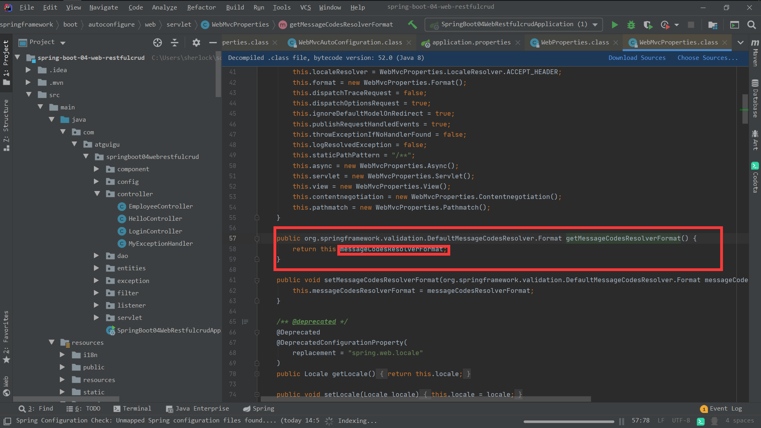The height and width of the screenshot is (428, 761).
Task: Click Choose Sources link
Action: (x=707, y=58)
